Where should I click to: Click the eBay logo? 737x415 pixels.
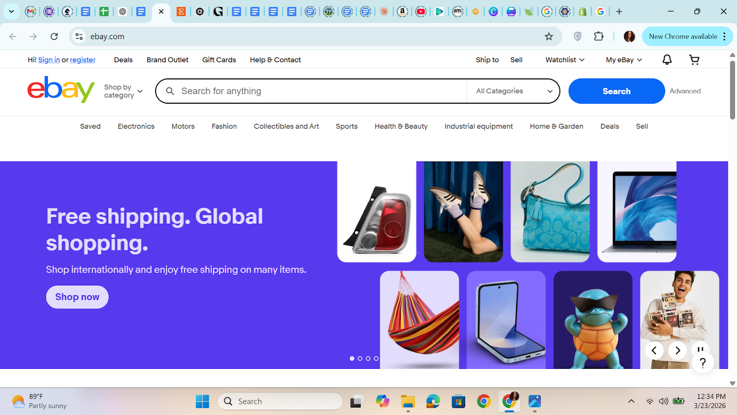coord(61,89)
